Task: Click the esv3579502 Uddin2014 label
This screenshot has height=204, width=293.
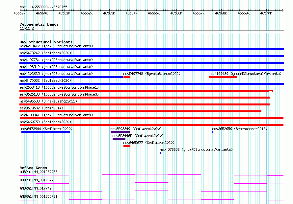Action: click(41, 108)
